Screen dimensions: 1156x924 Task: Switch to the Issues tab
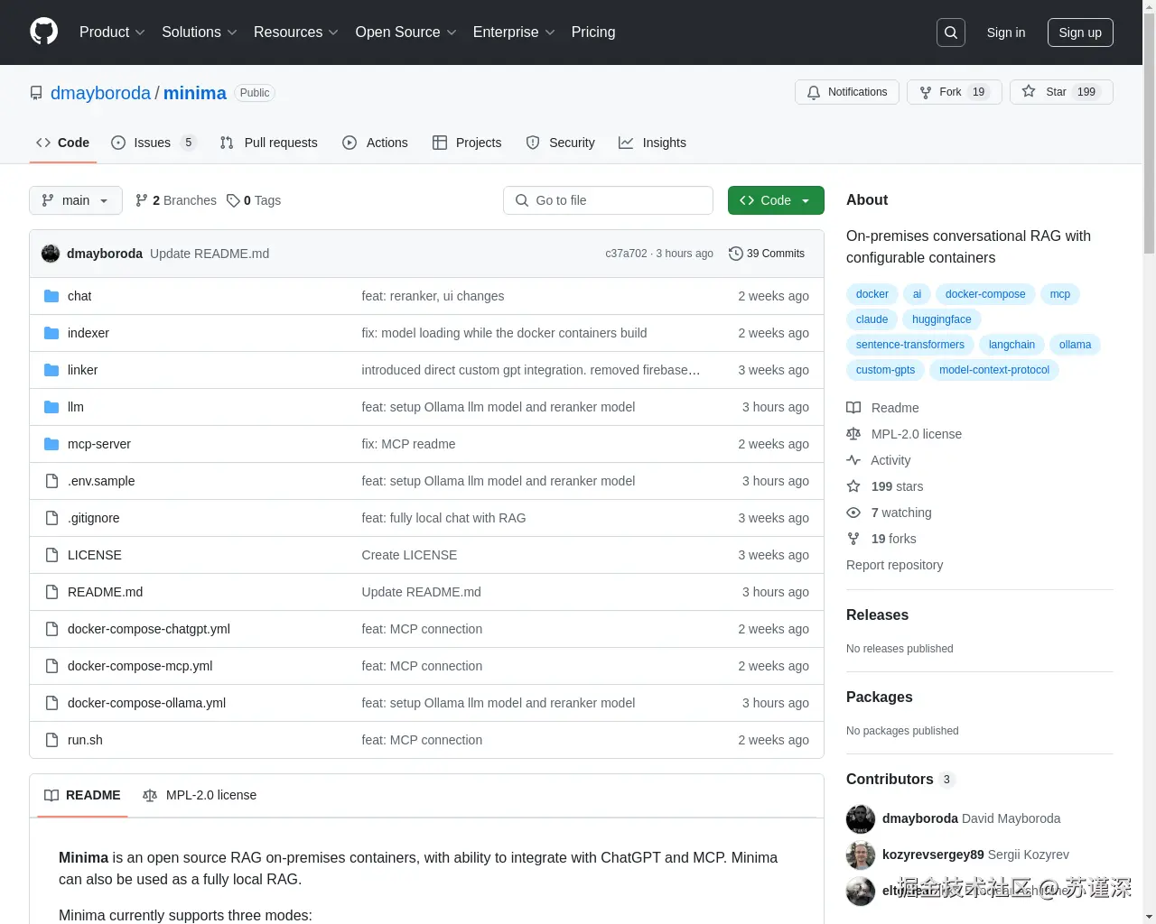tap(154, 143)
